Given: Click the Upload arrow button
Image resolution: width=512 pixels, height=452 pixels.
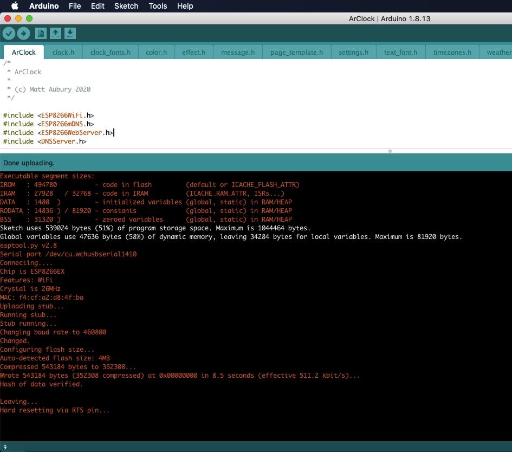Looking at the screenshot, I should click(x=23, y=33).
